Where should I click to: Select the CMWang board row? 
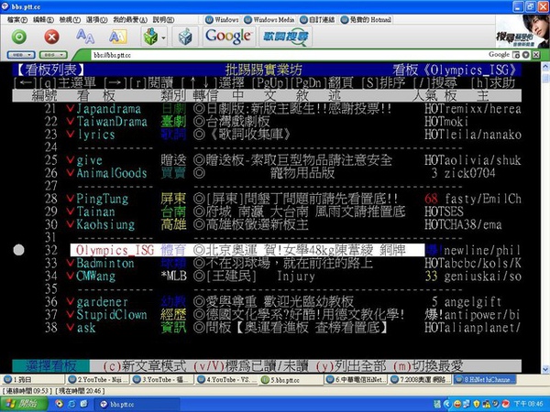click(267, 276)
